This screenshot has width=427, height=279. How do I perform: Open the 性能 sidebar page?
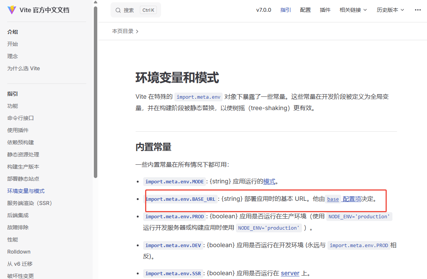click(x=13, y=240)
